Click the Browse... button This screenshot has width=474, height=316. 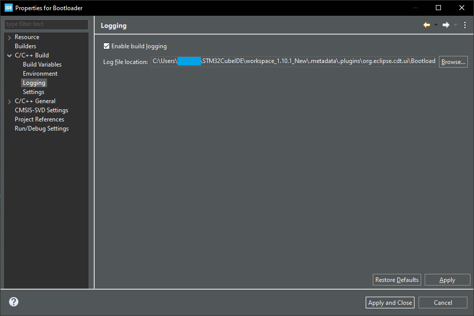pos(453,61)
